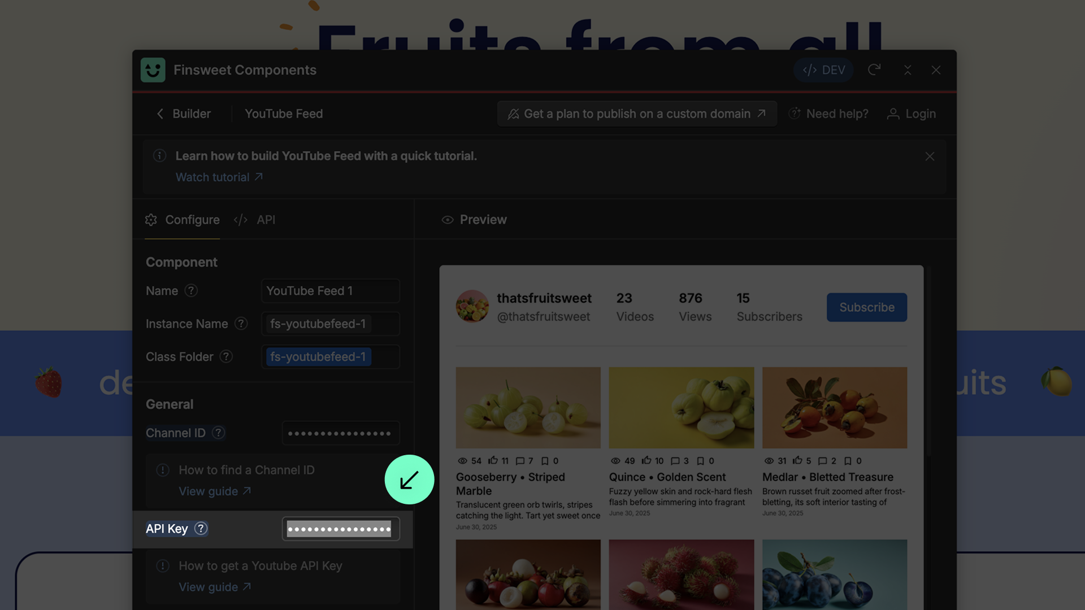This screenshot has height=610, width=1085.
Task: Click the Medlar • Bletted Treasure title
Action: 828,477
